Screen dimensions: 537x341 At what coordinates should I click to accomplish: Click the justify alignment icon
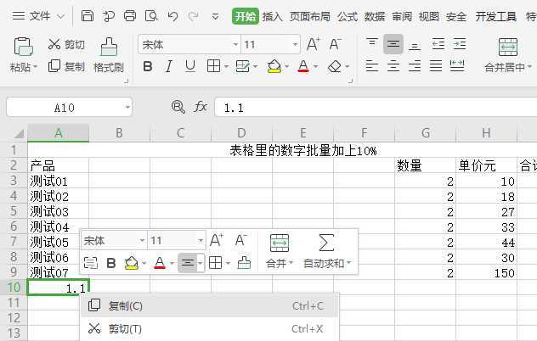pyautogui.click(x=436, y=65)
